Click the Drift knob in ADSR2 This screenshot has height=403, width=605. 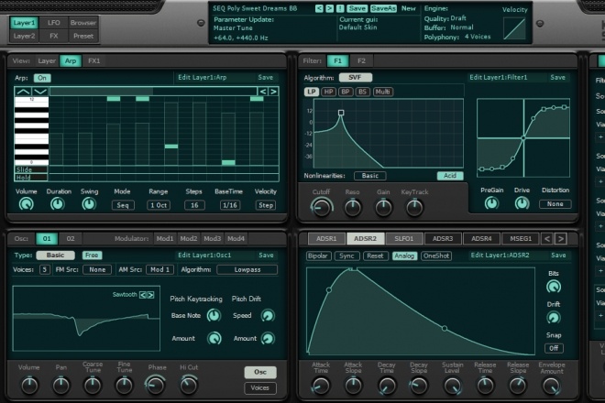tap(554, 318)
